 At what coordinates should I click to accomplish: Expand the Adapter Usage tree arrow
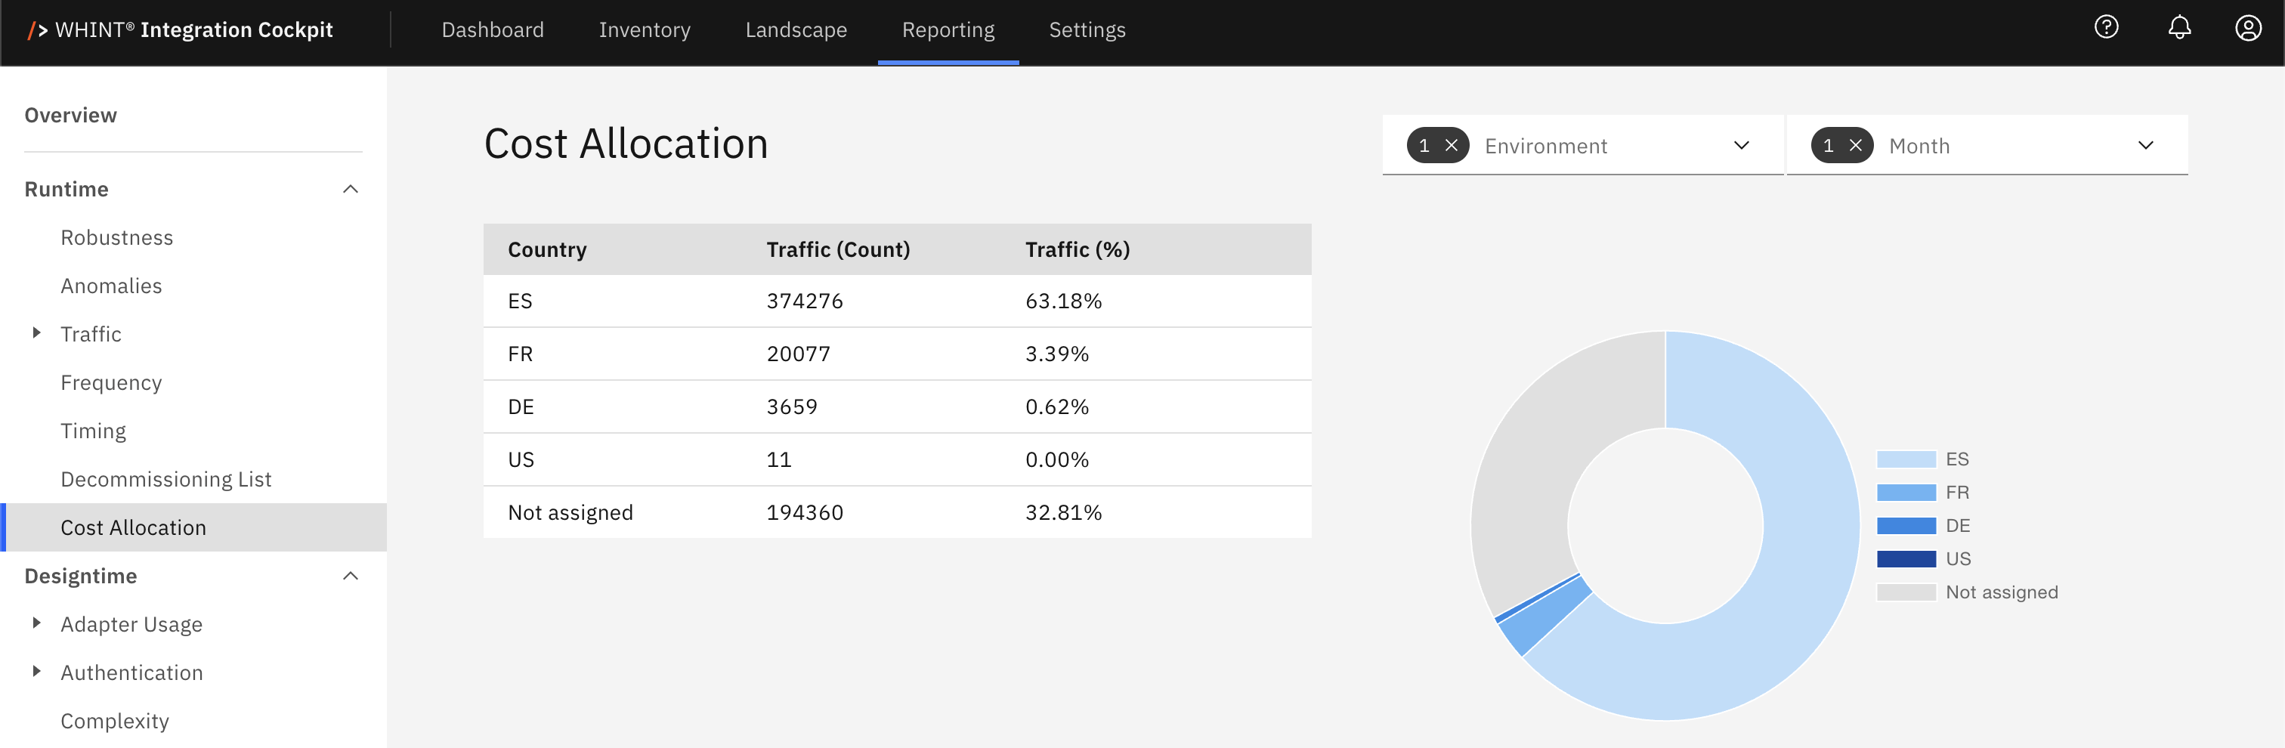pyautogui.click(x=36, y=624)
